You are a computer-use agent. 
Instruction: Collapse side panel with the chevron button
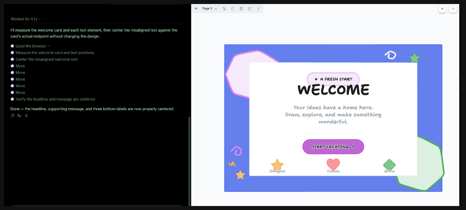[x=453, y=9]
